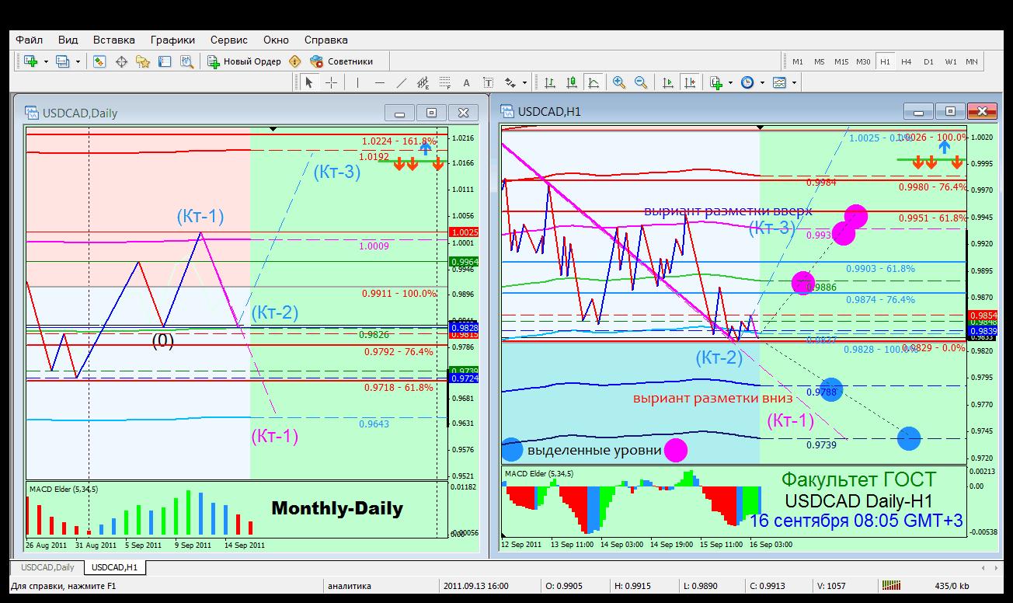Viewport: 1013px width, 603px height.
Task: Select the Text tool A
Action: click(x=466, y=82)
